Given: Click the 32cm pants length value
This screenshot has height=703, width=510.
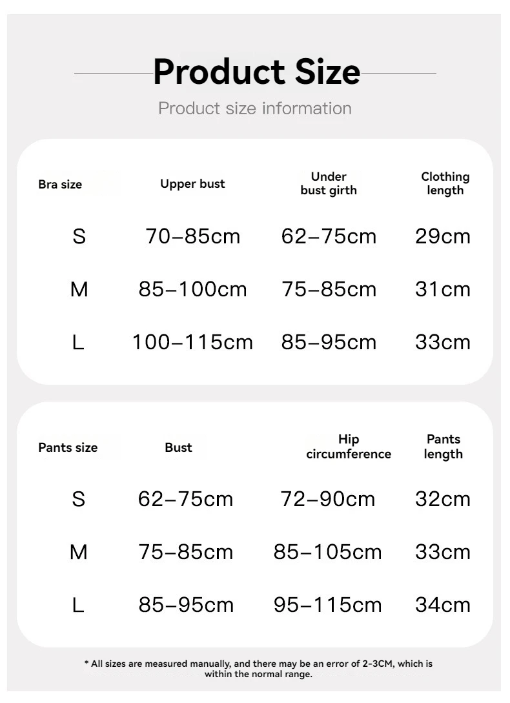Looking at the screenshot, I should pyautogui.click(x=443, y=499).
